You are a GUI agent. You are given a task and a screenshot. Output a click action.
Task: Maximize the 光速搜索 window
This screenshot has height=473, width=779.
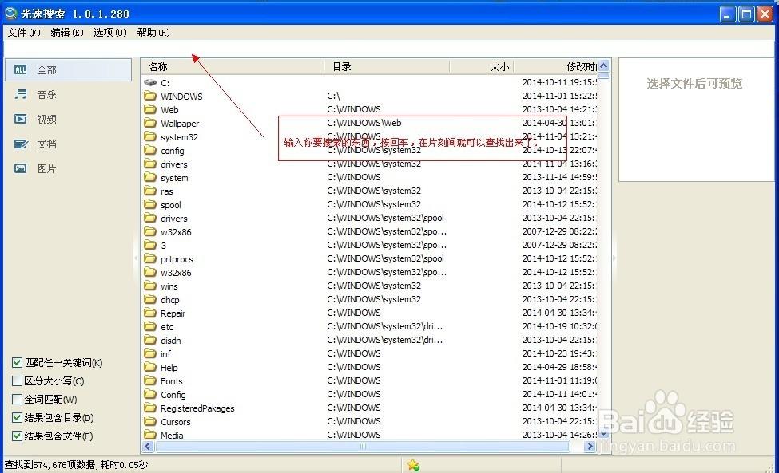pos(746,14)
